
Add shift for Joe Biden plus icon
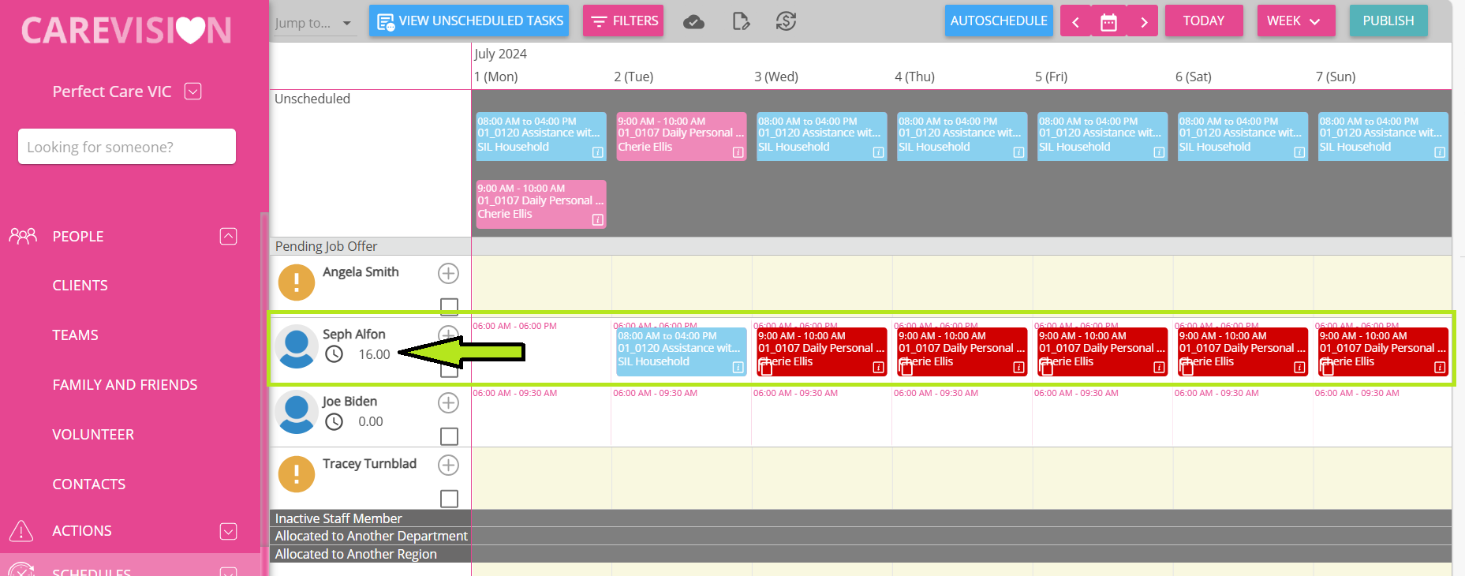point(448,402)
